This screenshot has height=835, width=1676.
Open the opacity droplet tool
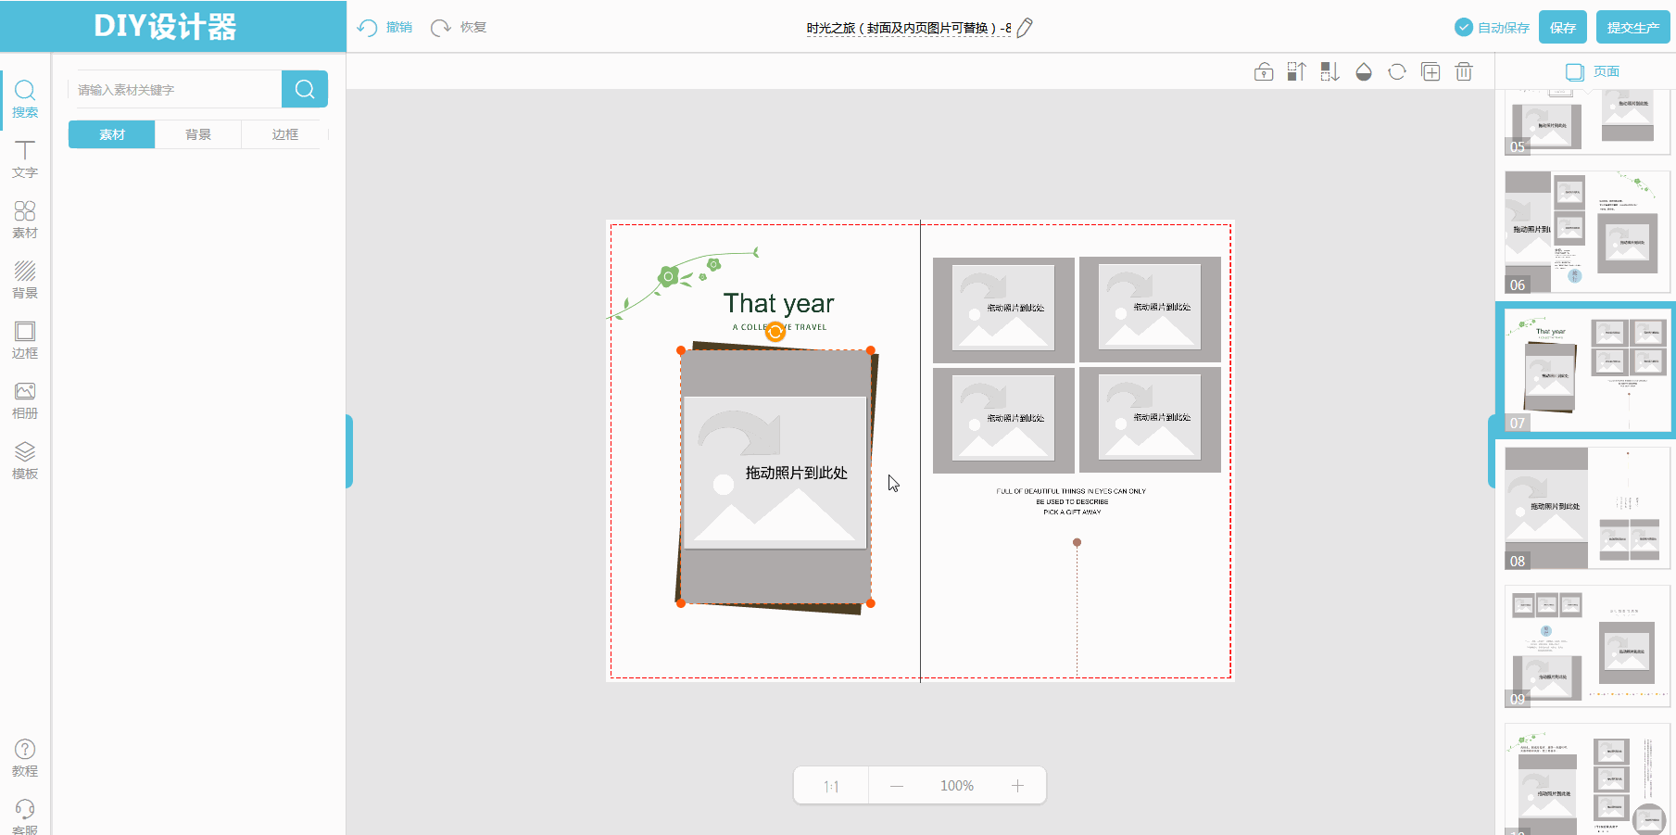click(1364, 72)
